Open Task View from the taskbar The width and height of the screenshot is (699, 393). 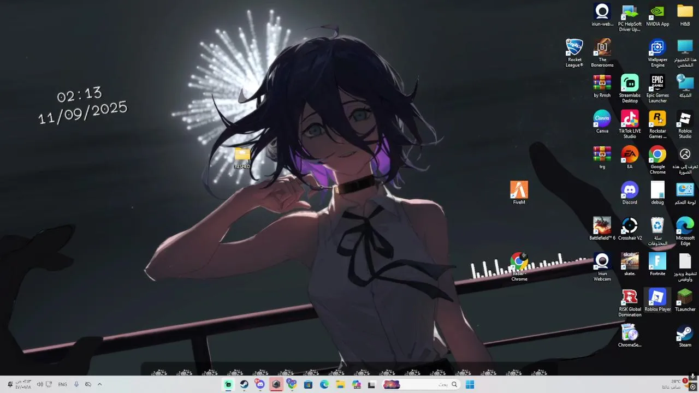[372, 384]
